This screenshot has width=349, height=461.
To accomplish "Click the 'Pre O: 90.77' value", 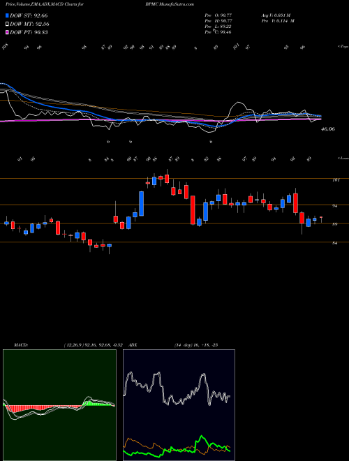I will pyautogui.click(x=218, y=15).
